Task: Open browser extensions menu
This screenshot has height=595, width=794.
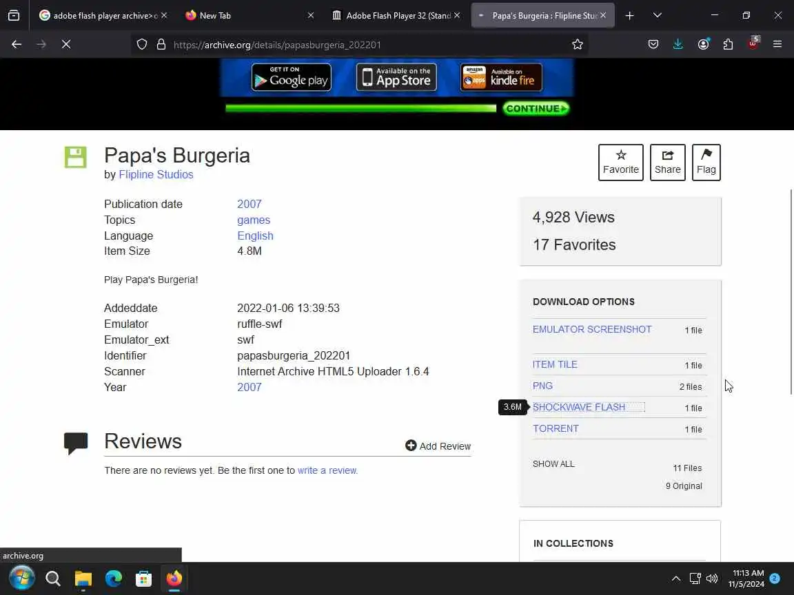Action: pos(728,45)
